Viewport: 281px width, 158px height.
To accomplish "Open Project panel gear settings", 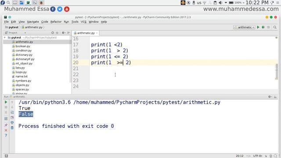I will (x=63, y=33).
